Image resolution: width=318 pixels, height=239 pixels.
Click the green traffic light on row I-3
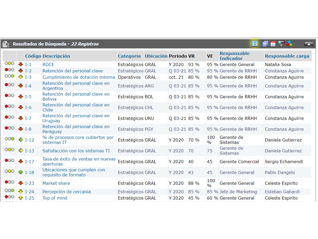10,76
